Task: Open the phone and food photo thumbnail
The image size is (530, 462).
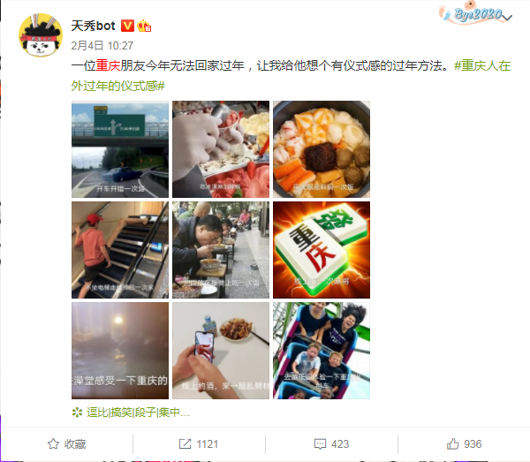Action: point(221,351)
